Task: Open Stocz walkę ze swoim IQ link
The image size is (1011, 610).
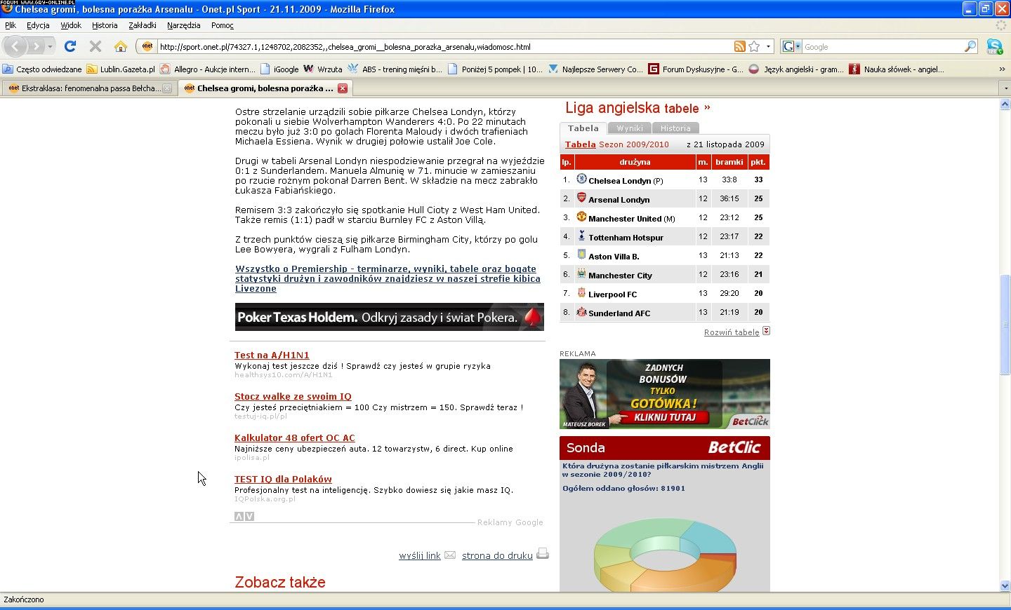Action: [293, 396]
